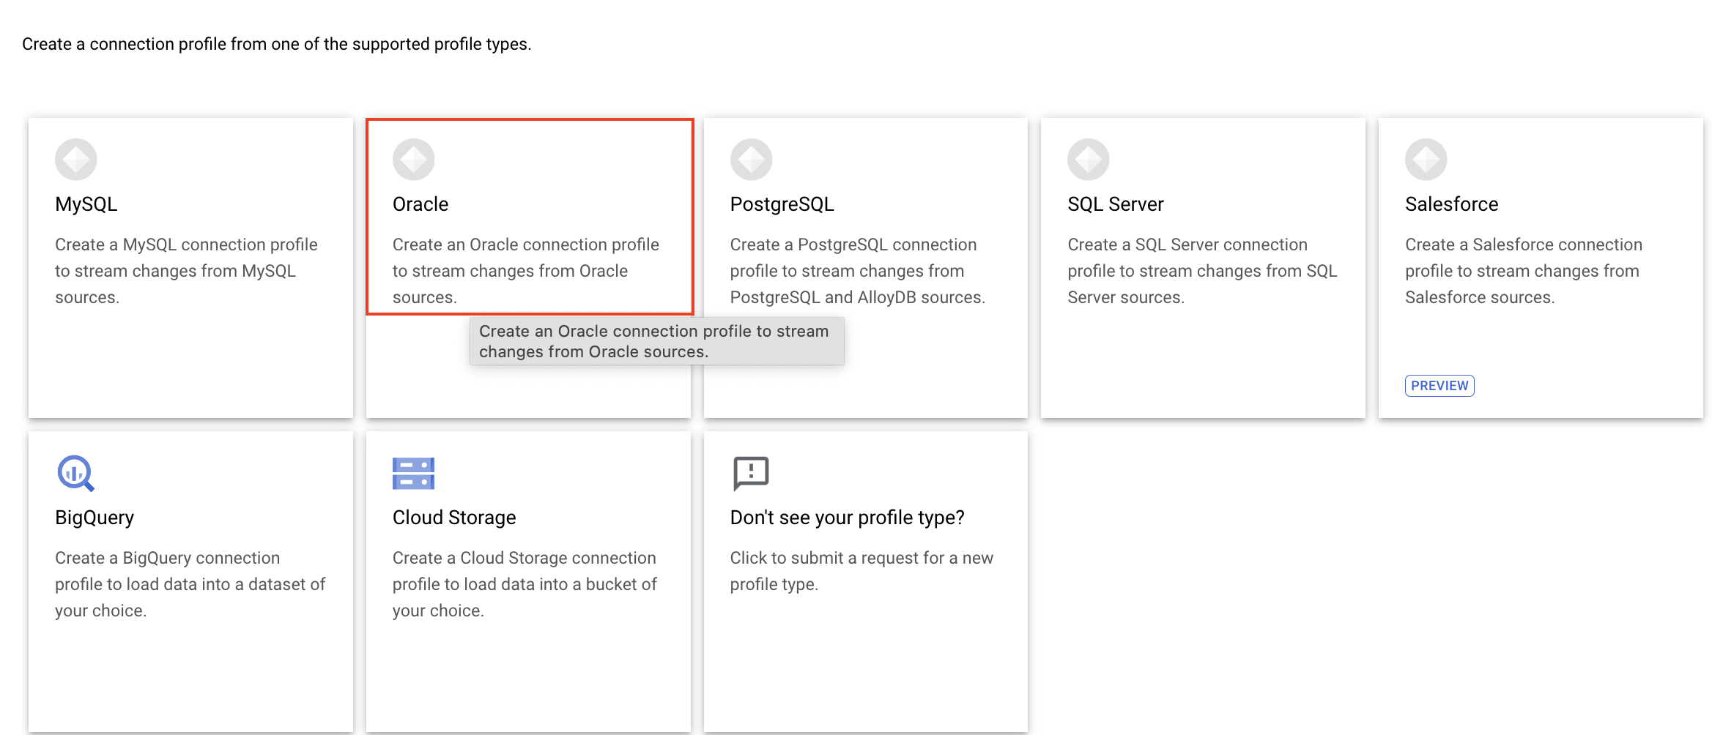Choose the Cloud Storage card title

454,518
